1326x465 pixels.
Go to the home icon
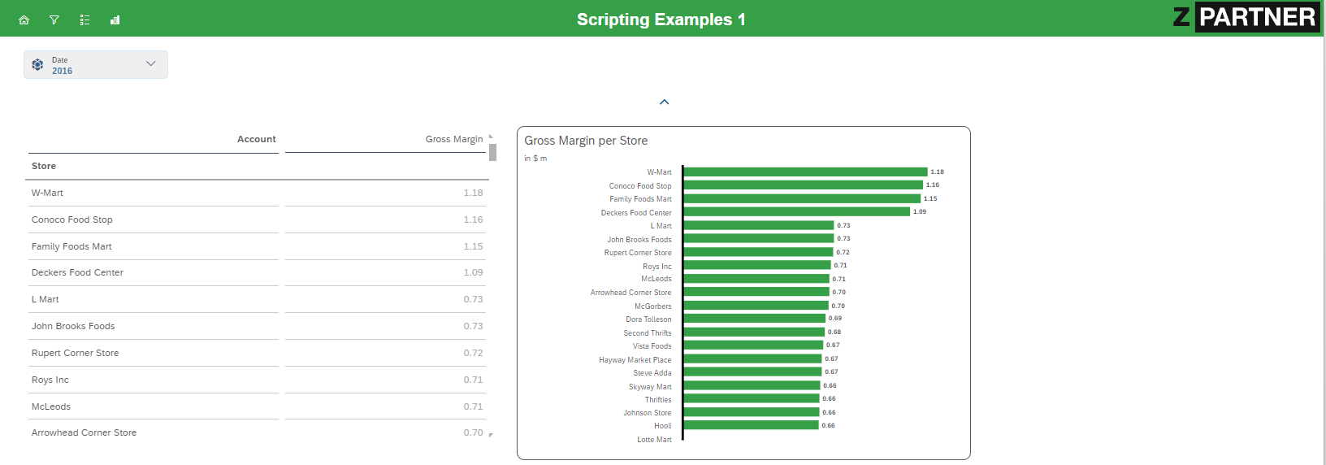click(24, 20)
